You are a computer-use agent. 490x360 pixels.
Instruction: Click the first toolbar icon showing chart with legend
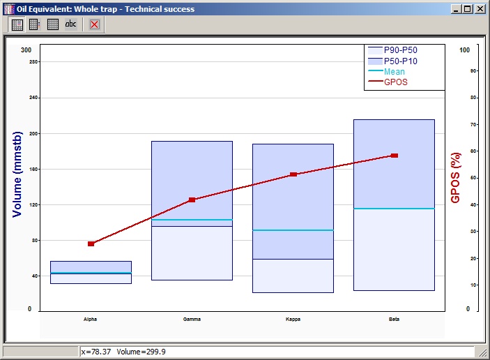[17, 24]
